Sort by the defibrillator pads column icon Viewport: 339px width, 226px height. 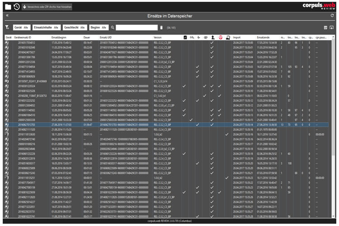(x=206, y=38)
